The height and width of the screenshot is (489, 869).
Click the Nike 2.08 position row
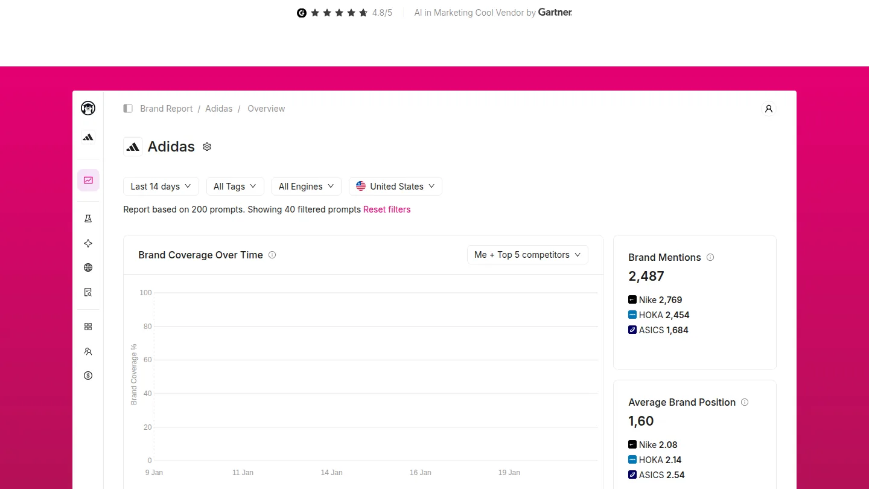(x=653, y=445)
